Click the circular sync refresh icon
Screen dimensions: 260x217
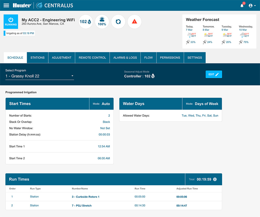118,22
